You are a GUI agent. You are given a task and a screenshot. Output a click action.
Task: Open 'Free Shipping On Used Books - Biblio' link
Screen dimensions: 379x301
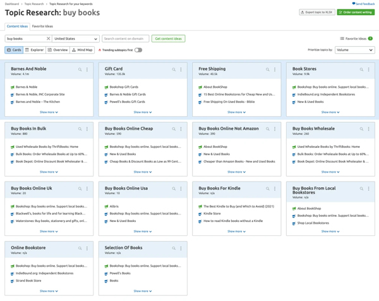229,102
